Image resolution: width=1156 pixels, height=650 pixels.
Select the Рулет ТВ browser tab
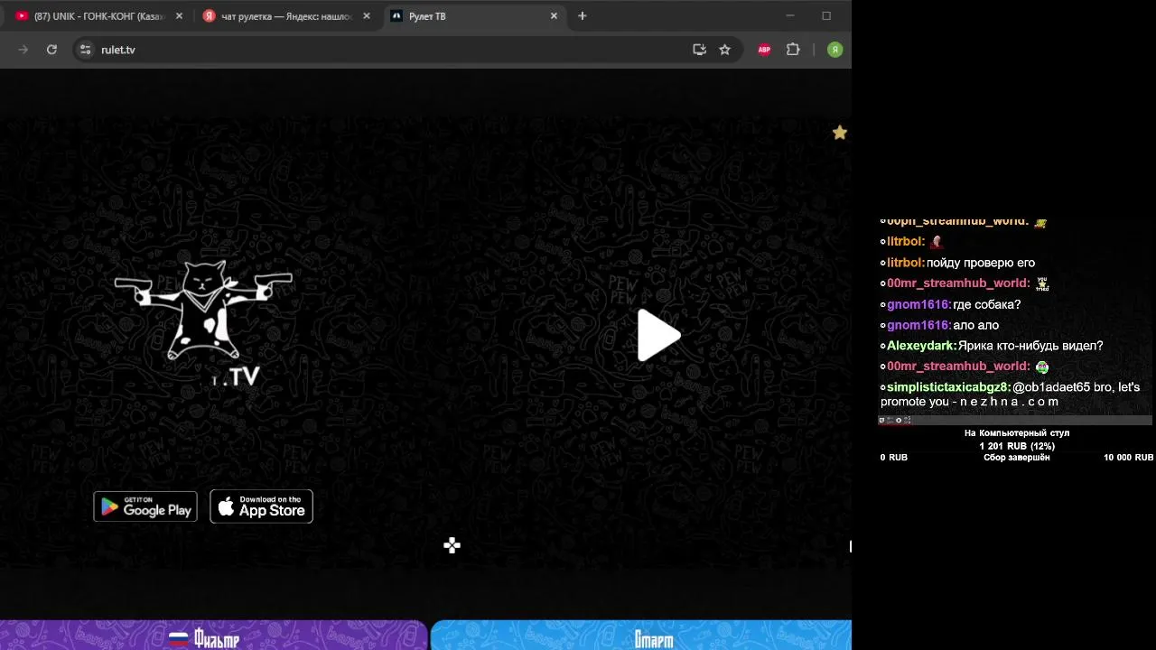point(474,16)
